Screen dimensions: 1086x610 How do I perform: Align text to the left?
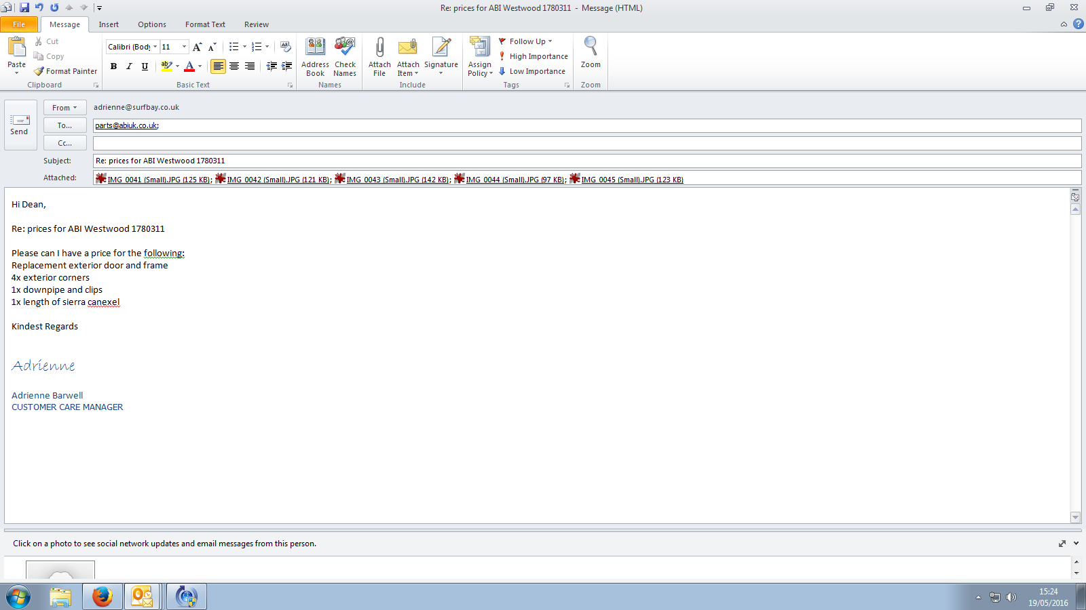click(218, 66)
